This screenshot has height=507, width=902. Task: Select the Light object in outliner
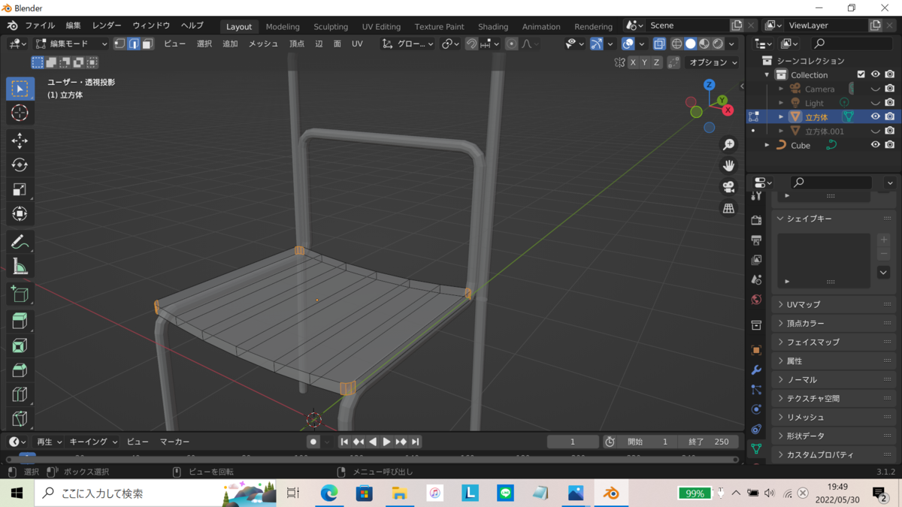click(x=814, y=103)
